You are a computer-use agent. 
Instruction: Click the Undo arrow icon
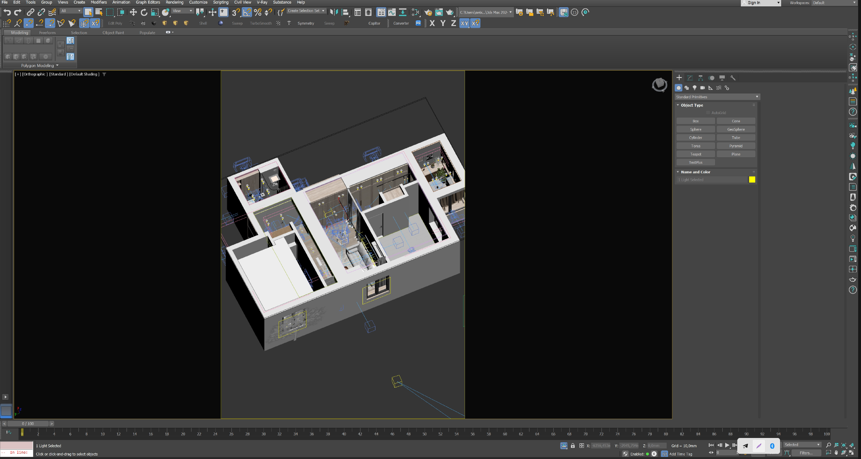[7, 12]
